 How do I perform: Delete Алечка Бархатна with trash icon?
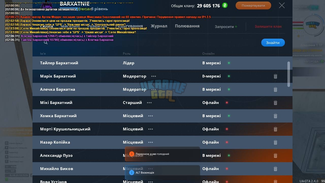[275, 89]
